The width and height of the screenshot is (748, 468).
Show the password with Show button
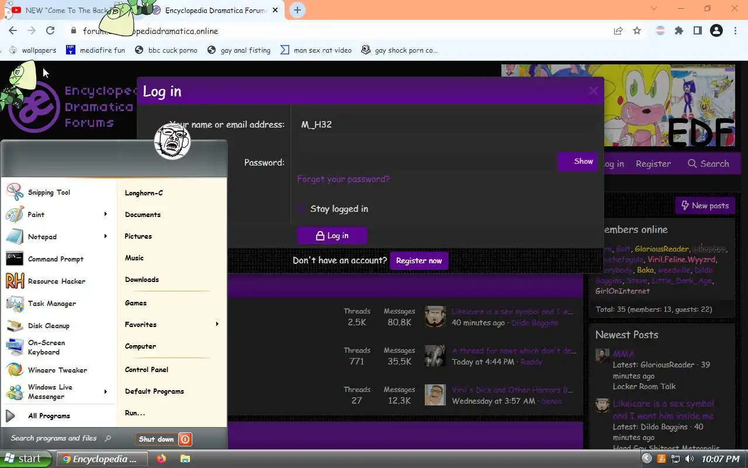tap(577, 161)
